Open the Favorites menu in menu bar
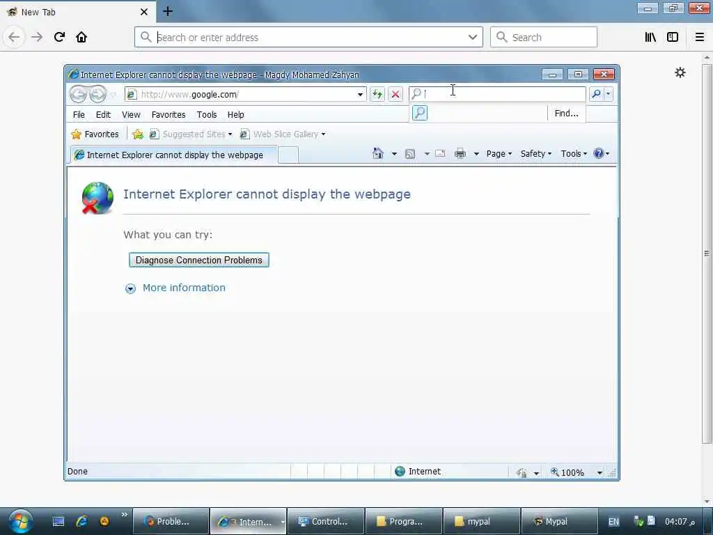 169,115
